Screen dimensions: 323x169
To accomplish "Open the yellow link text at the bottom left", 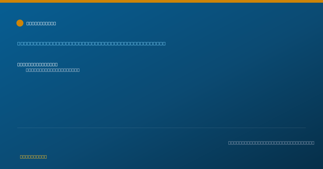I will (33, 157).
